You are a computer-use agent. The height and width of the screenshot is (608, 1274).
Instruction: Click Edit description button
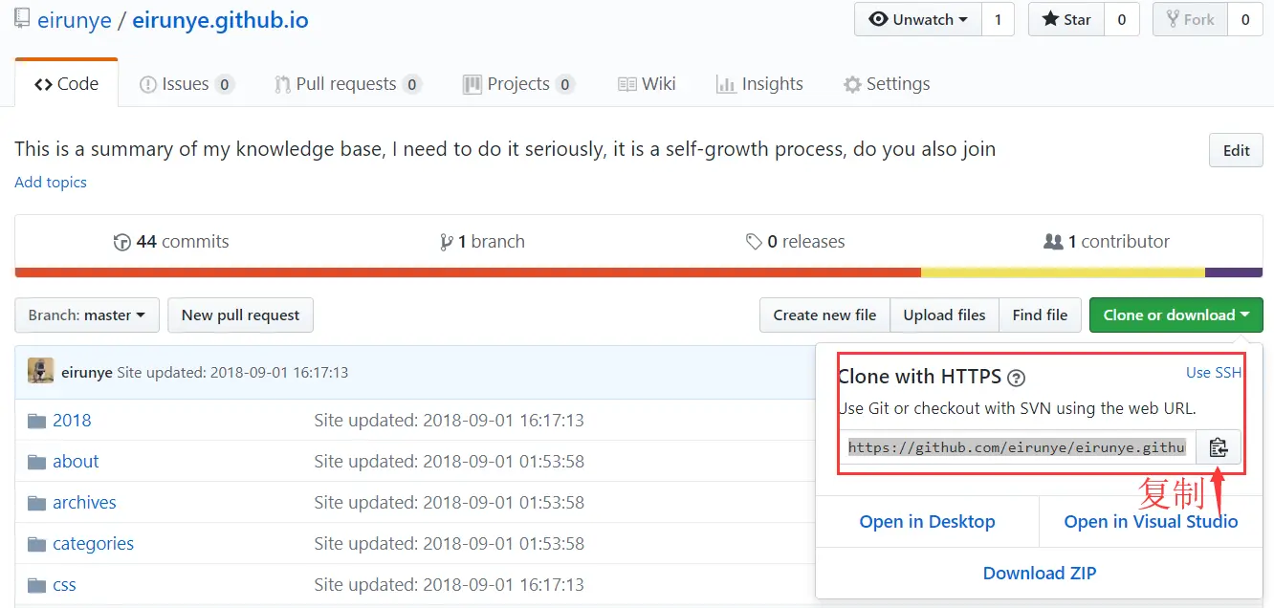(x=1236, y=150)
